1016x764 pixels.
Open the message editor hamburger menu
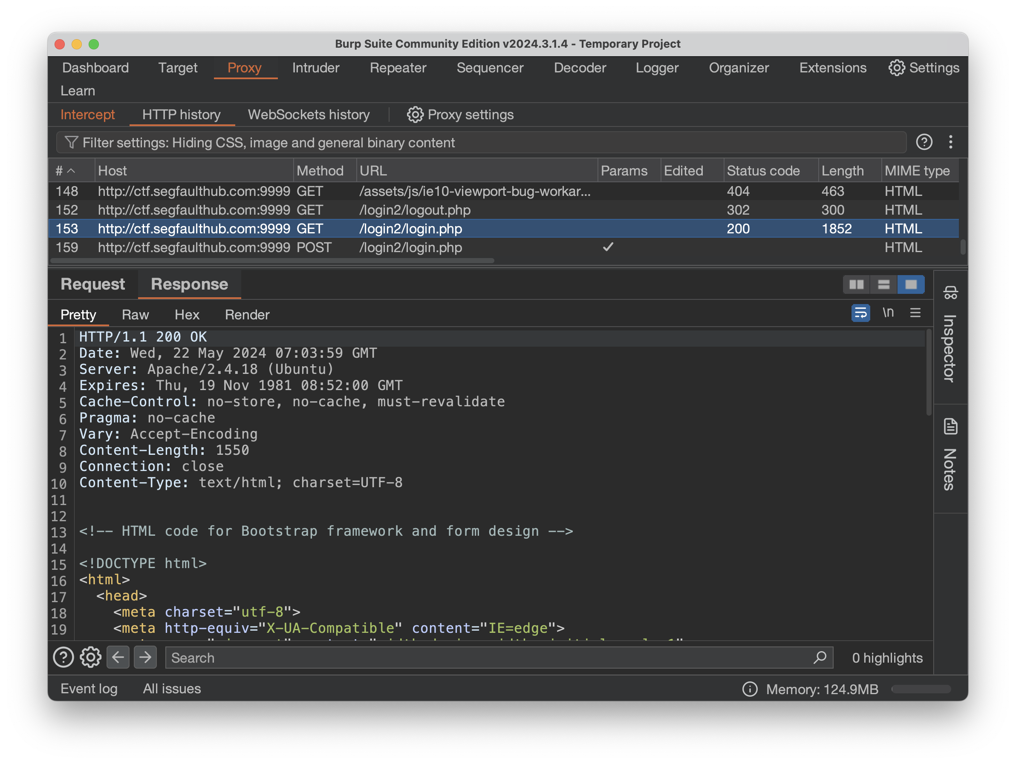pos(915,313)
